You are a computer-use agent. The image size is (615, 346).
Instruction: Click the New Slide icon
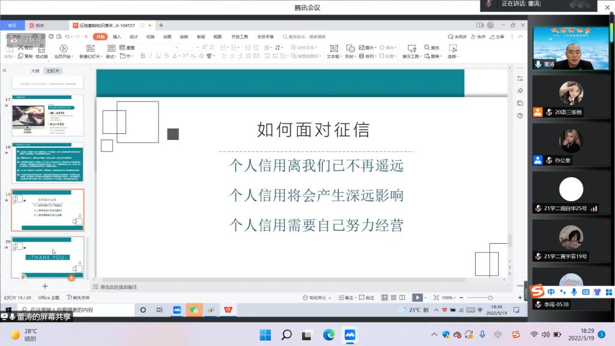(x=91, y=48)
